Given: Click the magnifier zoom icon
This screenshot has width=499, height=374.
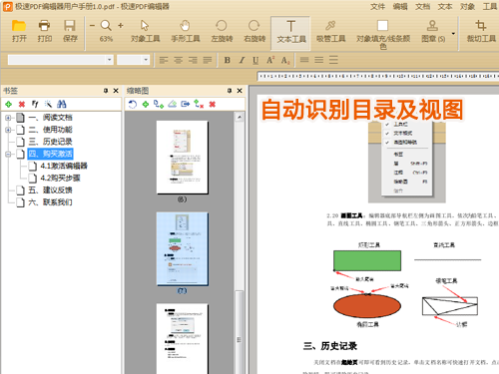Looking at the screenshot, I should 106,25.
